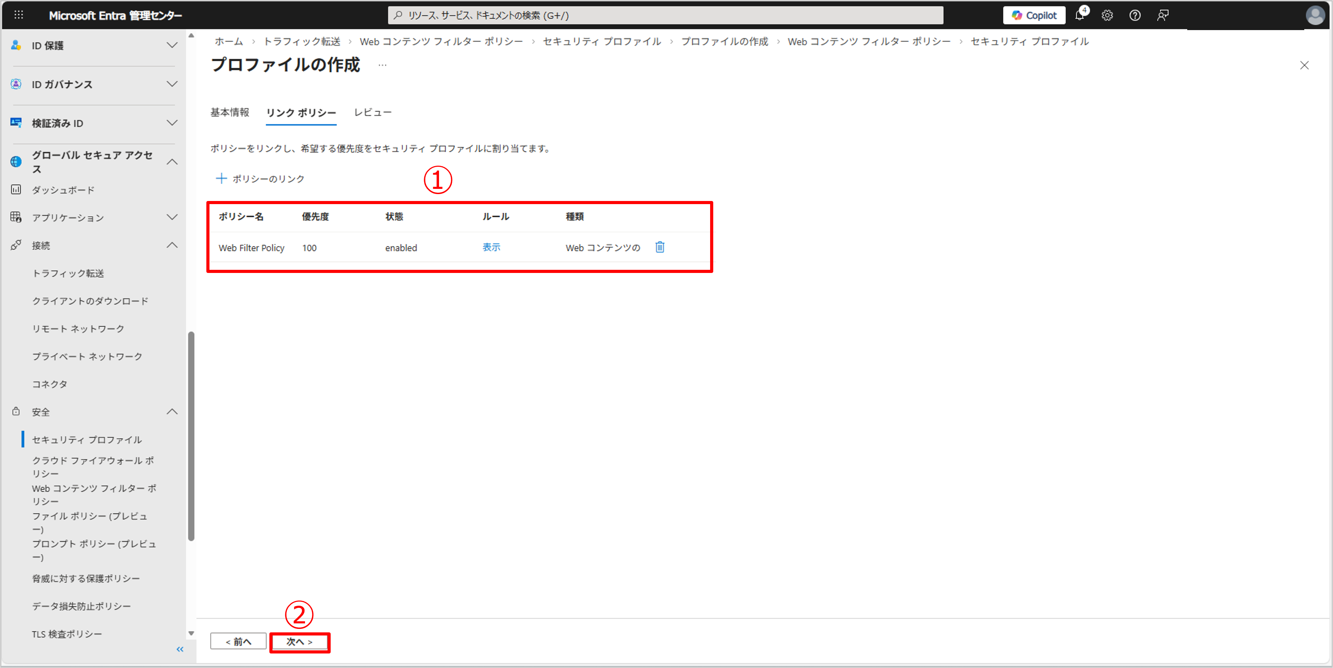
Task: Open the notifications bell icon
Action: click(x=1080, y=16)
